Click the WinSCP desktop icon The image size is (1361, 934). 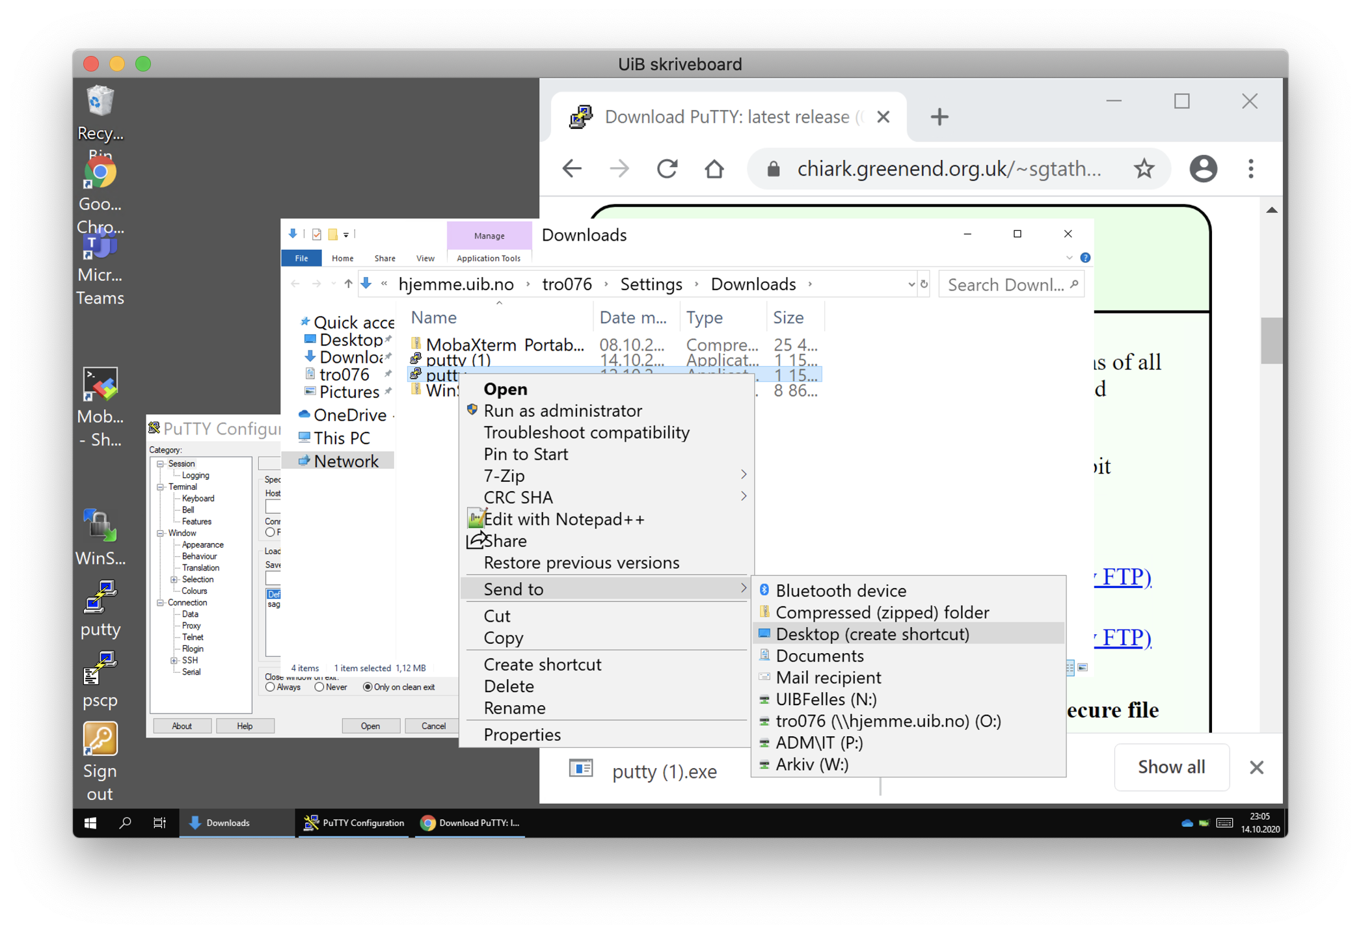100,527
